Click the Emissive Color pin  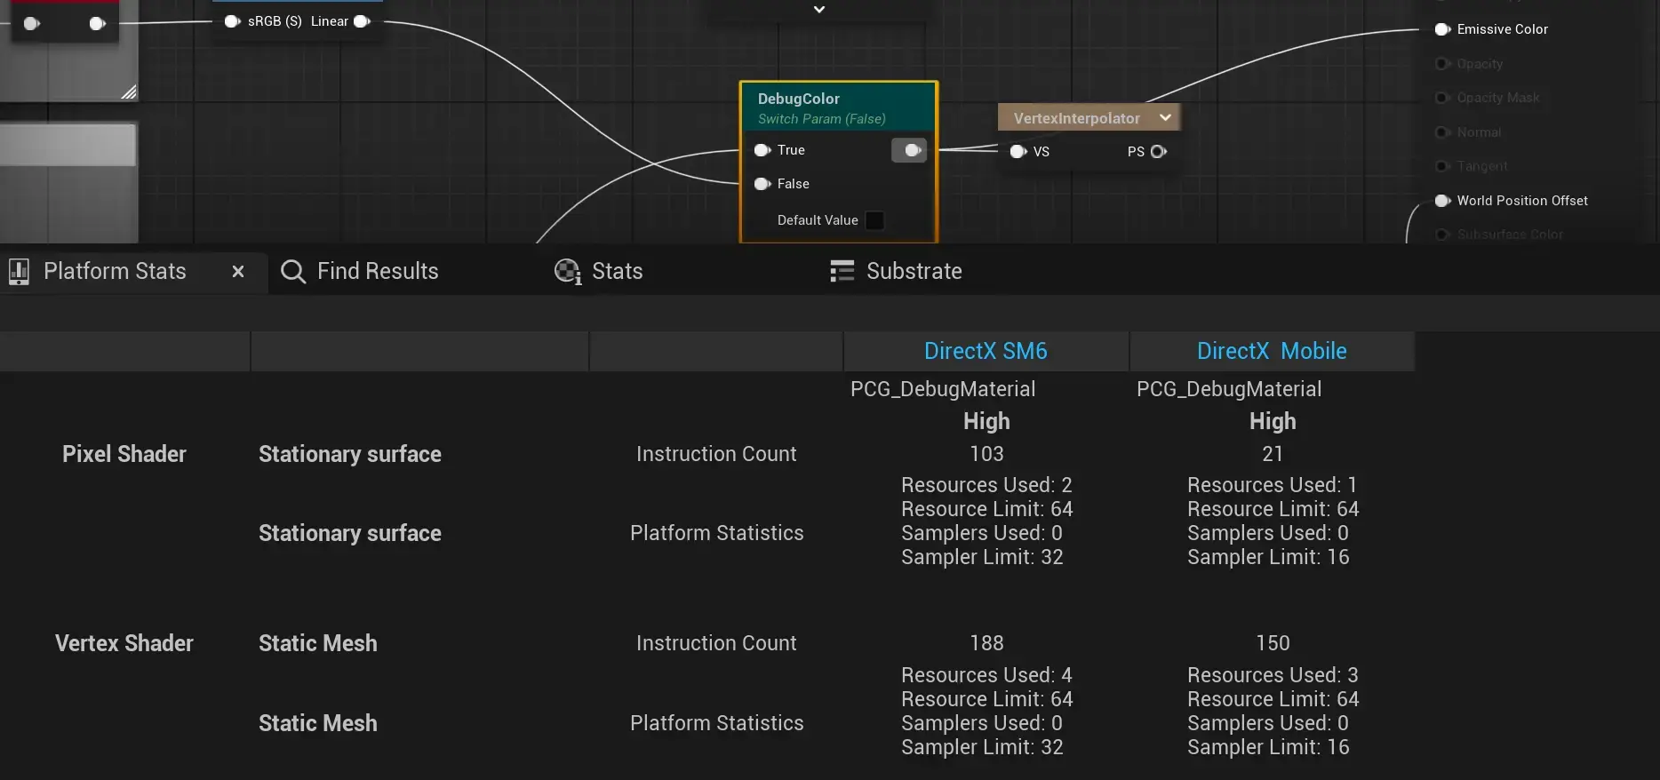tap(1442, 29)
